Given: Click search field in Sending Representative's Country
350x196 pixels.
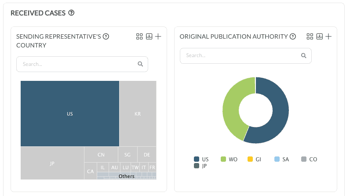Looking at the screenshot, I should (82, 64).
